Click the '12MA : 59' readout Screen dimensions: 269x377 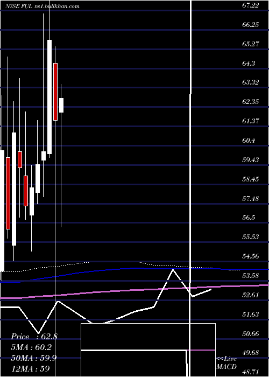click(x=30, y=368)
